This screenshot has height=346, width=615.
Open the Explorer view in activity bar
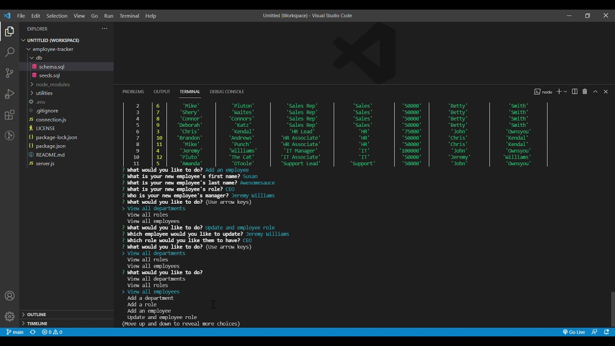pos(10,32)
